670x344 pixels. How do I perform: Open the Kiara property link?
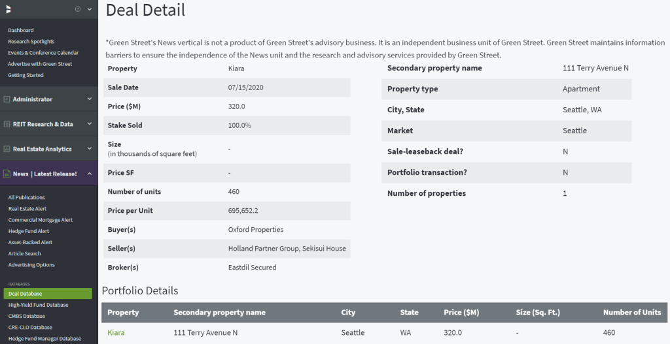(x=116, y=332)
